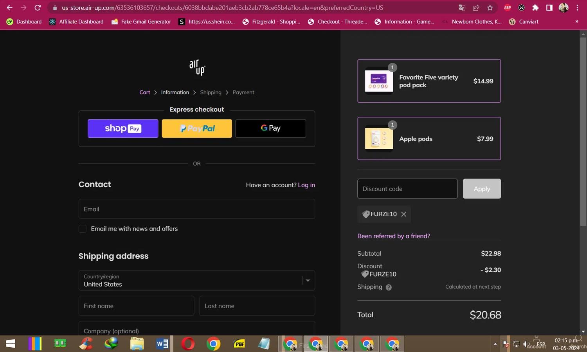Enable Email me with news and offers
The image size is (587, 352).
pos(83,229)
